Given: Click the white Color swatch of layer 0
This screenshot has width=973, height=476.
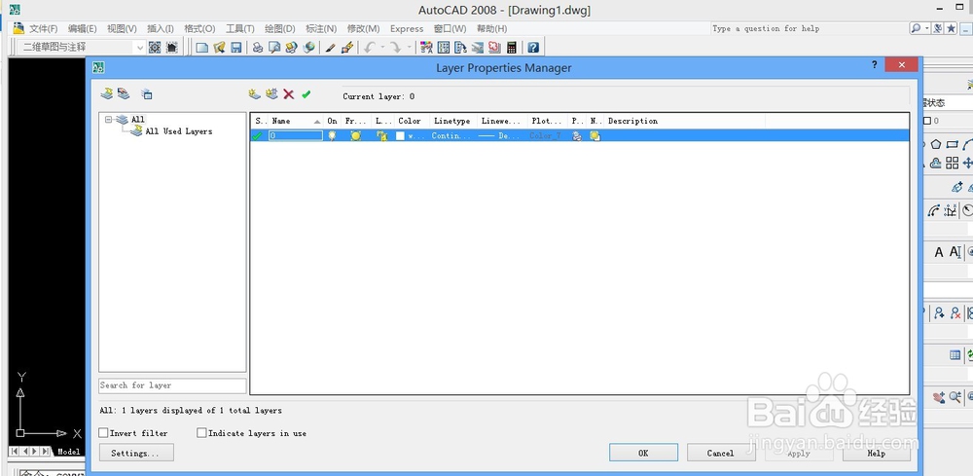Looking at the screenshot, I should (x=400, y=136).
